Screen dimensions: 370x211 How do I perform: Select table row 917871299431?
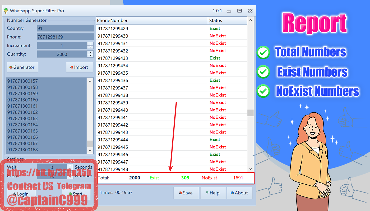[x=172, y=43]
